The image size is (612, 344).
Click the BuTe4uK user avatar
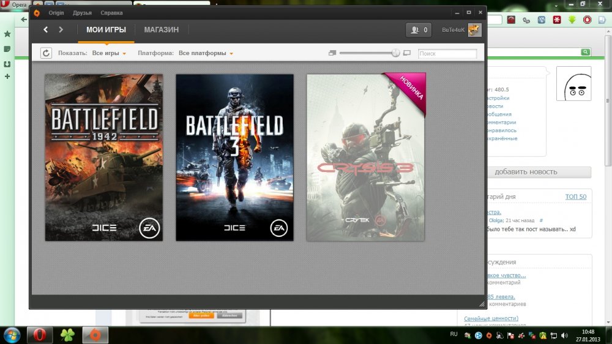tap(475, 29)
